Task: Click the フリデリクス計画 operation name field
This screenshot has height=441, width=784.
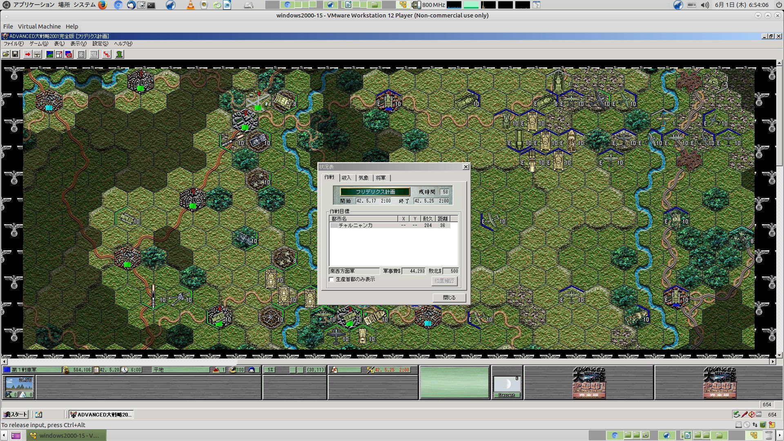Action: click(x=375, y=192)
